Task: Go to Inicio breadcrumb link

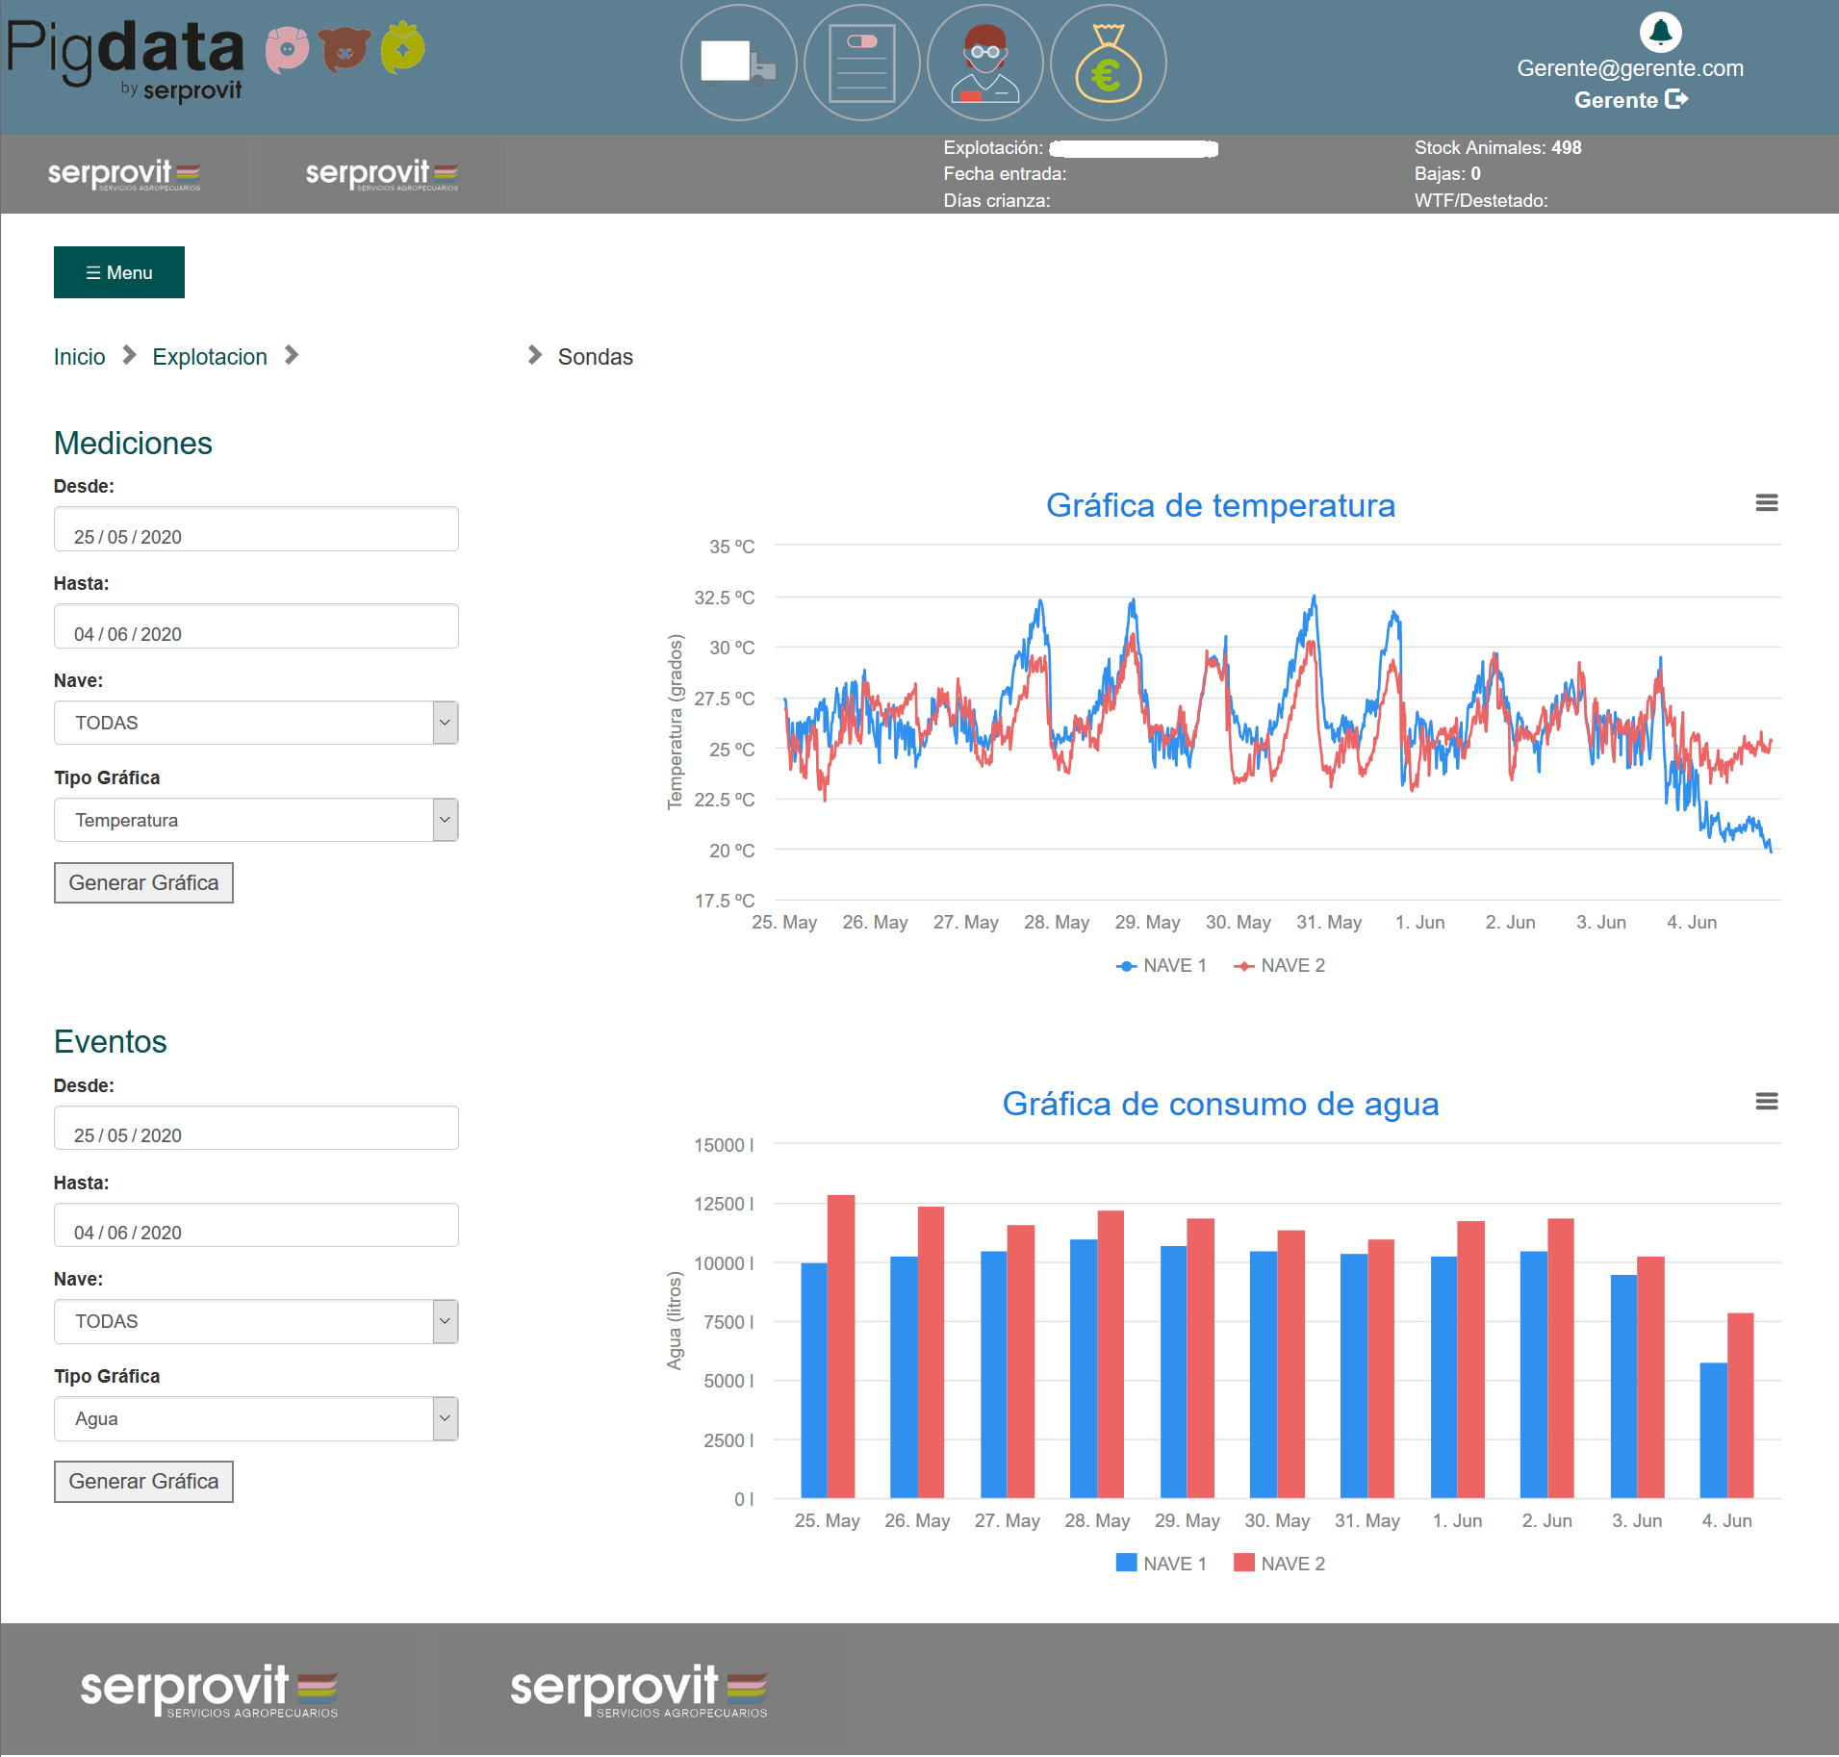Action: (79, 357)
